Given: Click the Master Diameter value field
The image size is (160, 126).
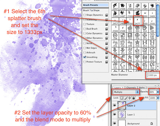Looking at the screenshot, I should pyautogui.click(x=153, y=75).
